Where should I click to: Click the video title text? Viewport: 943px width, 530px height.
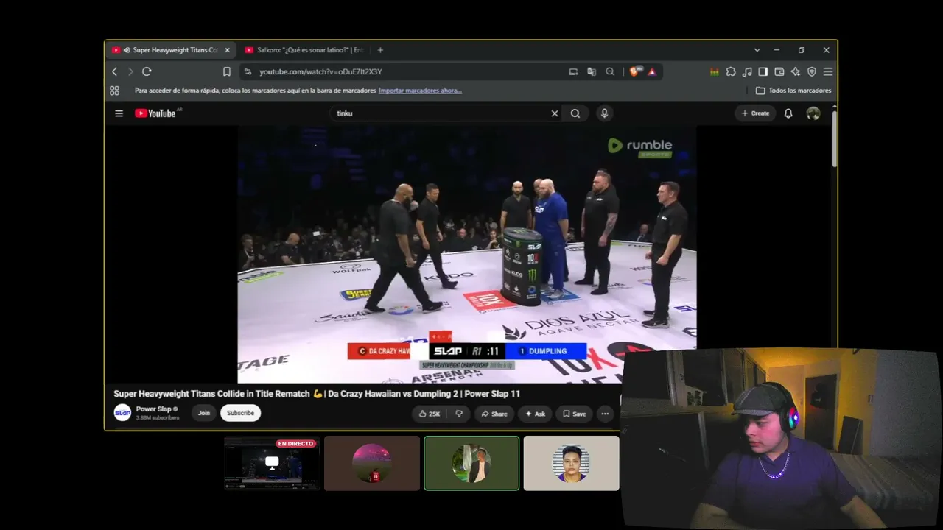[317, 394]
